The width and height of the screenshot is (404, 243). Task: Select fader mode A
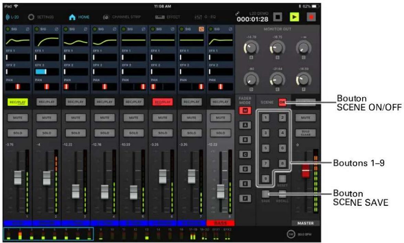click(245, 125)
